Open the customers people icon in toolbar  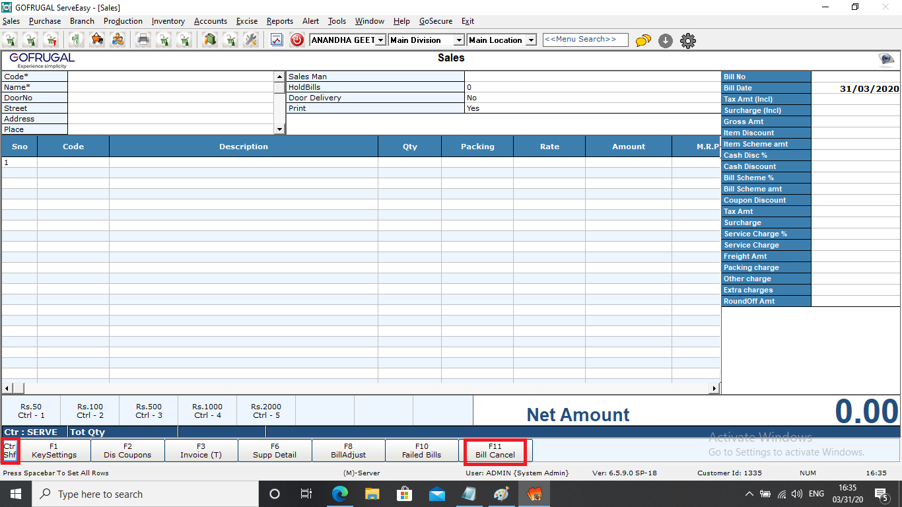coord(118,40)
